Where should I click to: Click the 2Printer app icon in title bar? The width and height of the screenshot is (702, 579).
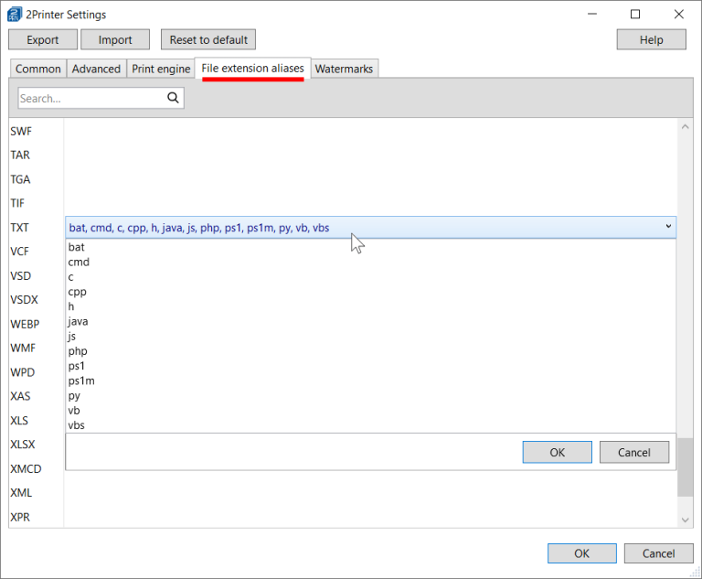tap(14, 15)
